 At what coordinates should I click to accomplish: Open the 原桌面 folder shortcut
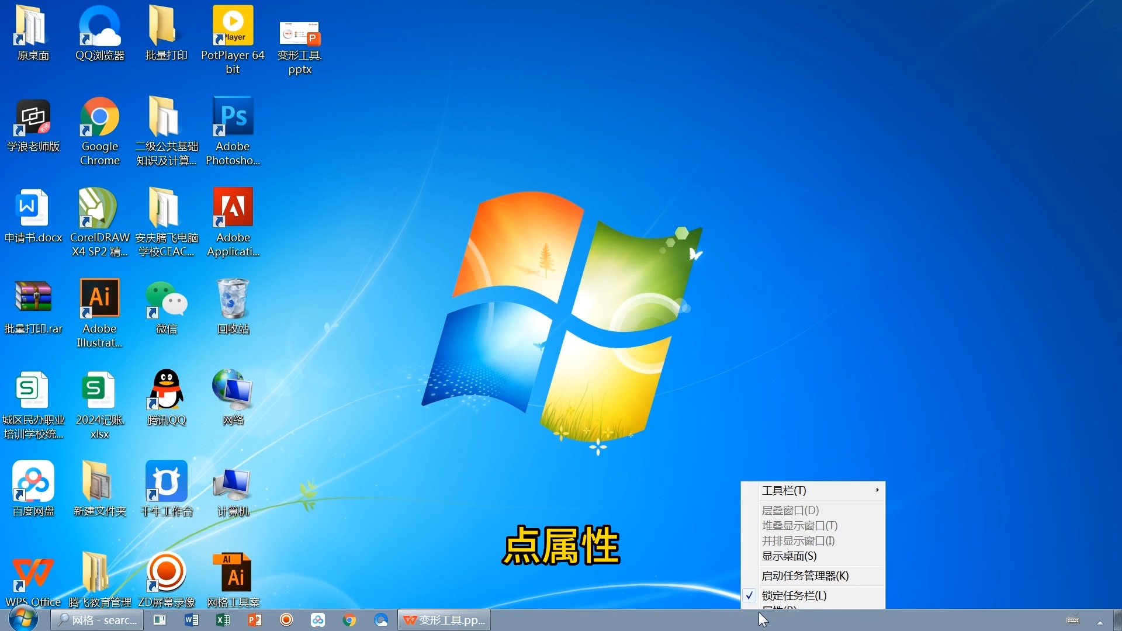click(33, 33)
